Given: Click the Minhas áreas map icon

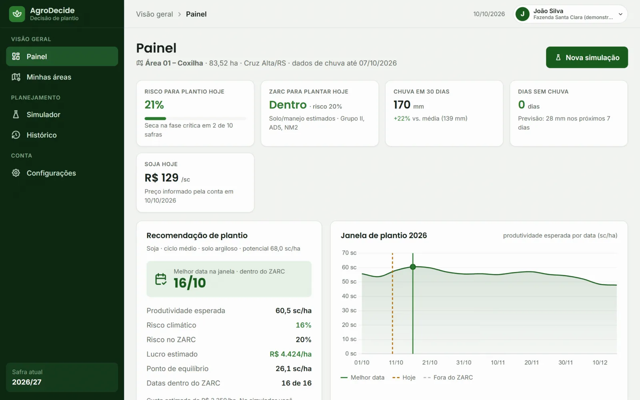Looking at the screenshot, I should (16, 77).
